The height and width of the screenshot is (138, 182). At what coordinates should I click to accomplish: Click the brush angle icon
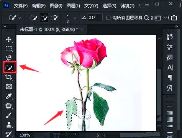pos(84,18)
